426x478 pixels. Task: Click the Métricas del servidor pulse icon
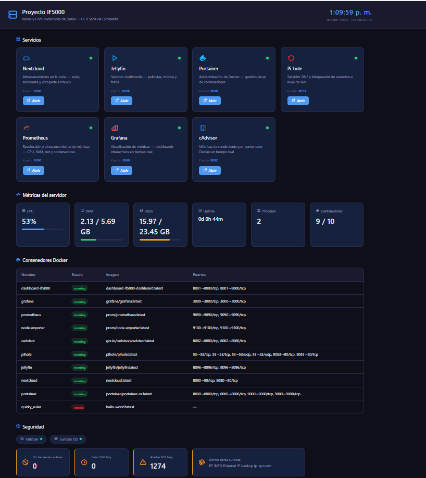point(18,195)
